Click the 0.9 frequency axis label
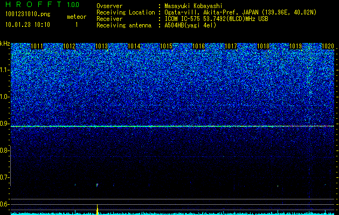Screen dimensions: 339x215 [x=5, y=124]
